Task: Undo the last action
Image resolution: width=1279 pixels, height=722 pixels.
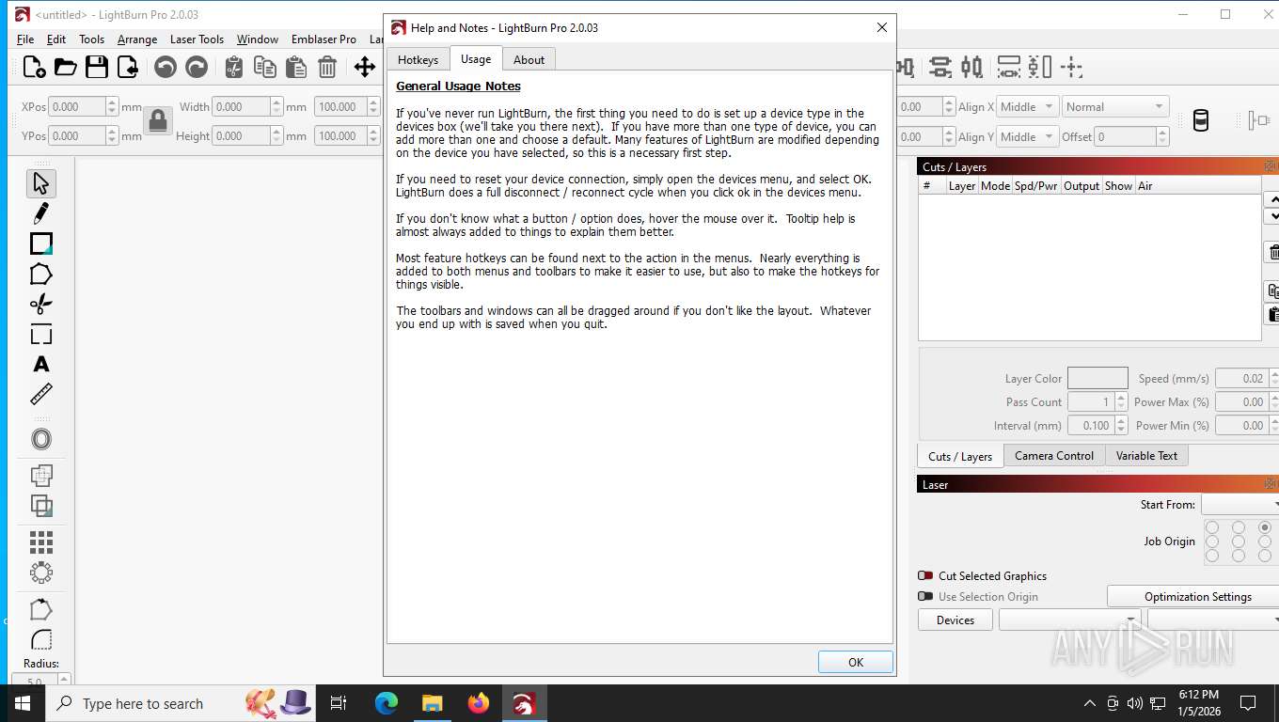Action: pyautogui.click(x=166, y=67)
